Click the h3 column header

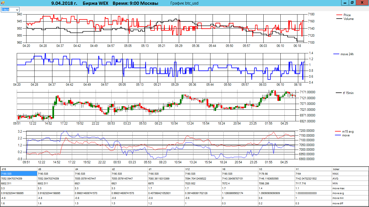[x=276, y=169]
